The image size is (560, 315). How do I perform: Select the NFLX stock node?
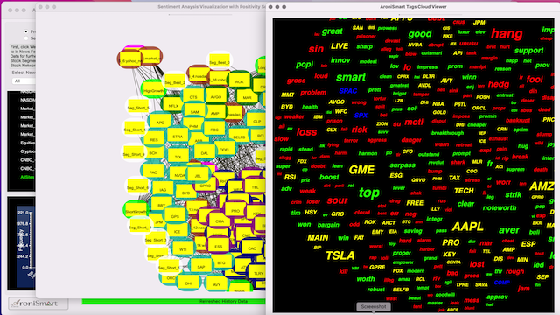173,106
